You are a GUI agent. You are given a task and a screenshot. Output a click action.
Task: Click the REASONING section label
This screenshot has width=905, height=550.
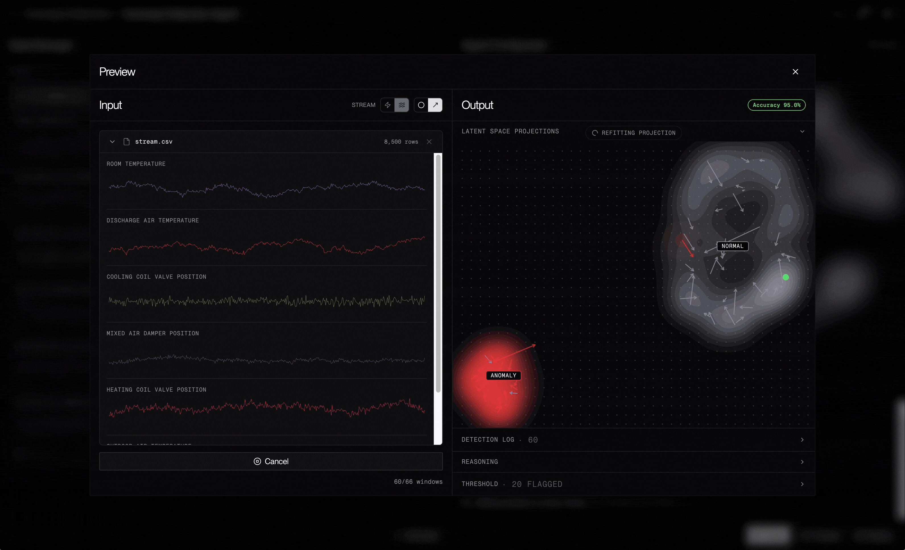(x=480, y=462)
